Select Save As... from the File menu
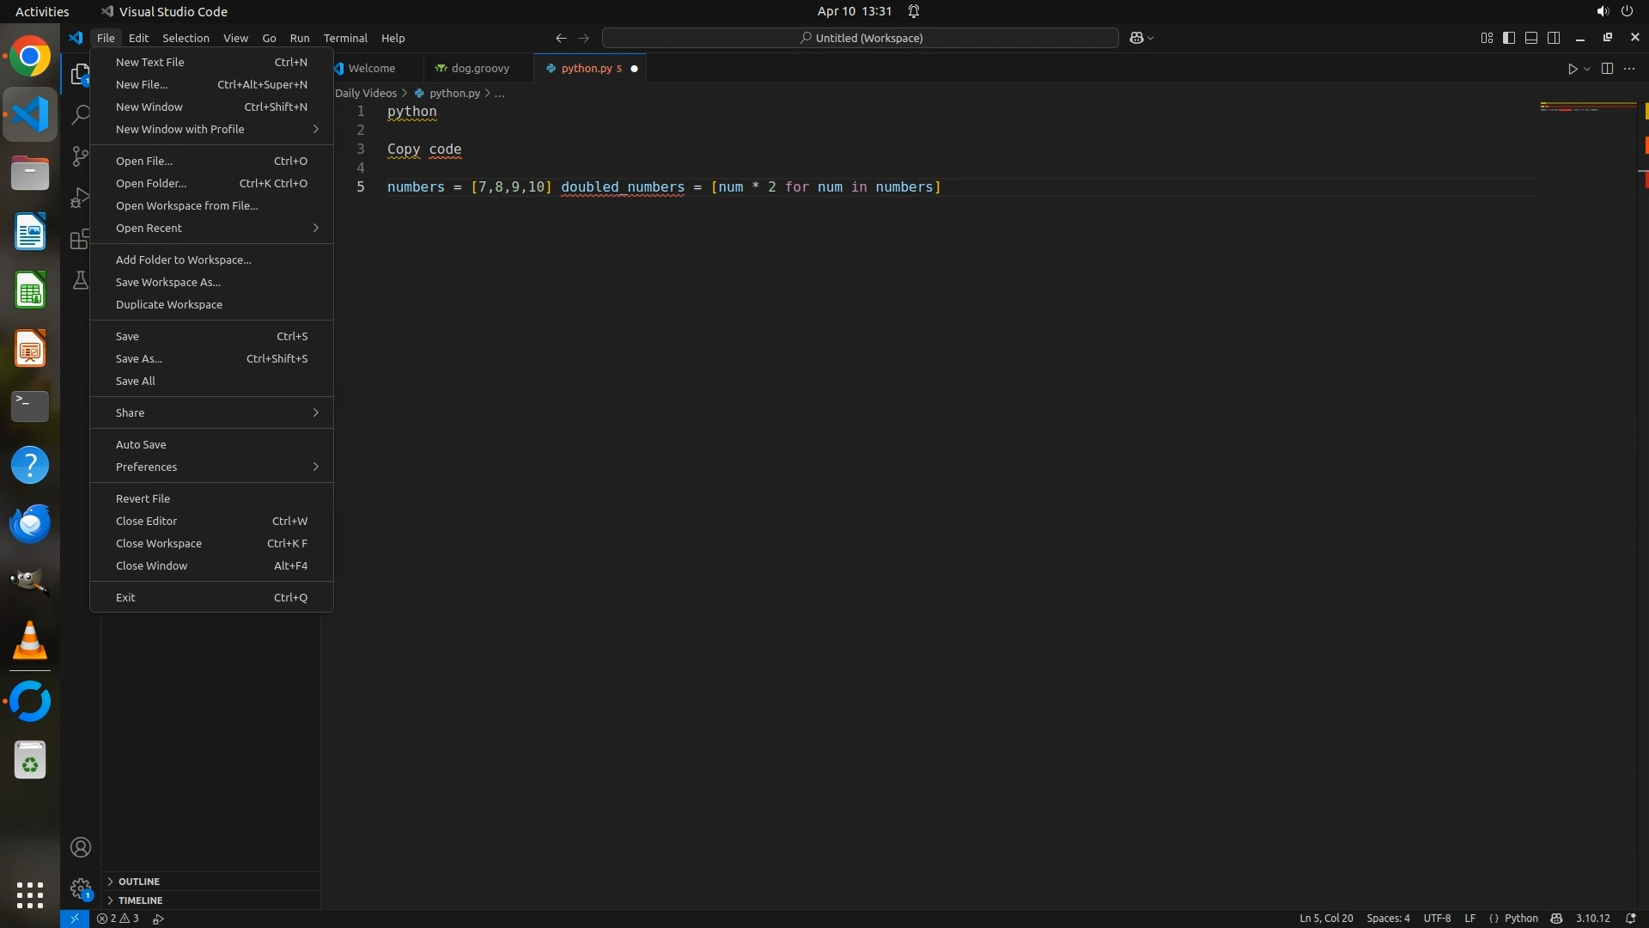The height and width of the screenshot is (928, 1649). (139, 358)
